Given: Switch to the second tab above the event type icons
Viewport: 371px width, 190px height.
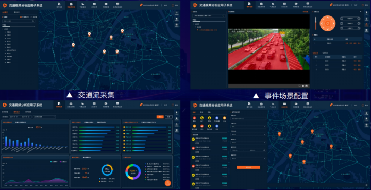Looking at the screenshot, I should point(201,112).
